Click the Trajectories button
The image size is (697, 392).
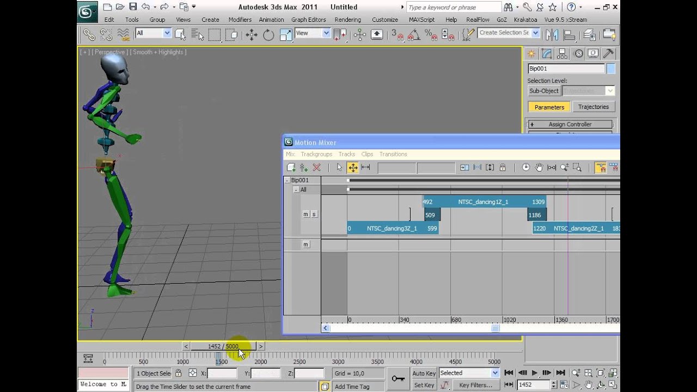click(x=594, y=107)
